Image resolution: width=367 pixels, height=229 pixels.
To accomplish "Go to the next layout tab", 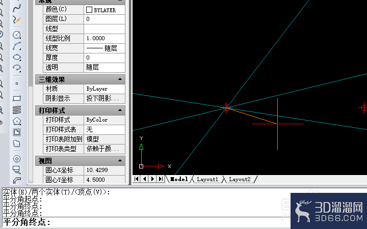I will click(152, 179).
